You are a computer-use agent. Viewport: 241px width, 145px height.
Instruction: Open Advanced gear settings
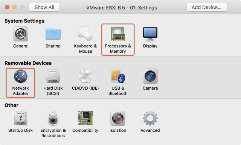point(150,118)
